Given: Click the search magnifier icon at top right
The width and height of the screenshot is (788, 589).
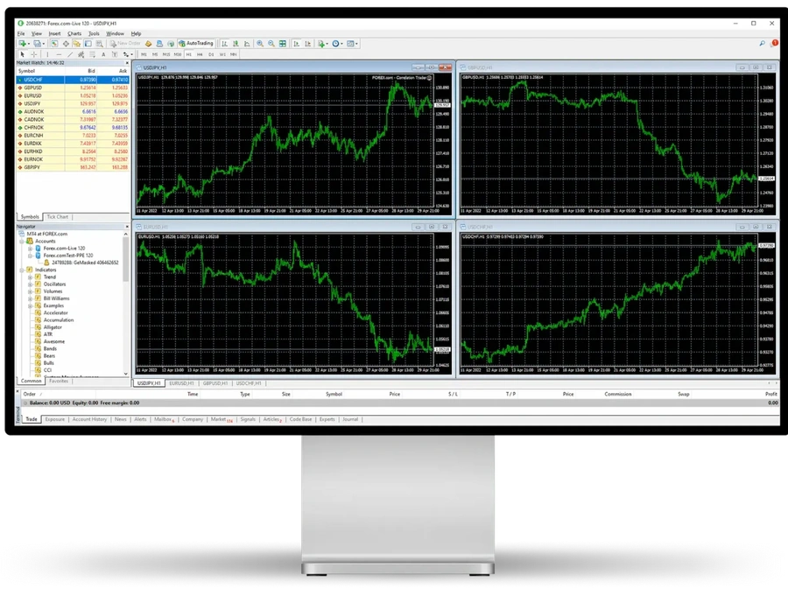Looking at the screenshot, I should tap(763, 44).
